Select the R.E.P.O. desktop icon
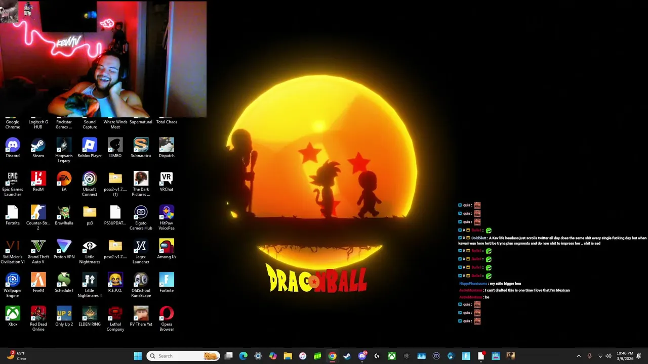The image size is (648, 364). [115, 283]
